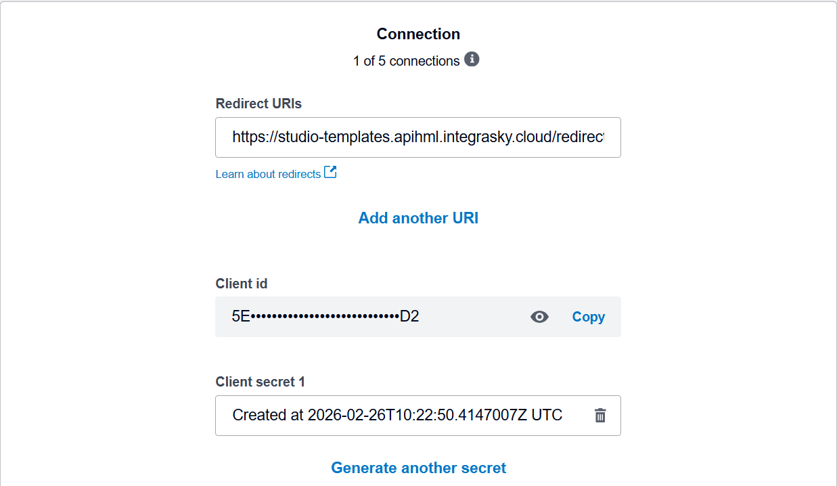Viewport: 837px width, 486px height.
Task: Click the Connection heading
Action: pyautogui.click(x=418, y=34)
